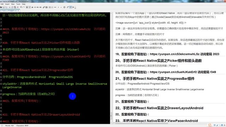Click the book icon in status bar
This screenshot has height=127, width=226.
point(2,126)
